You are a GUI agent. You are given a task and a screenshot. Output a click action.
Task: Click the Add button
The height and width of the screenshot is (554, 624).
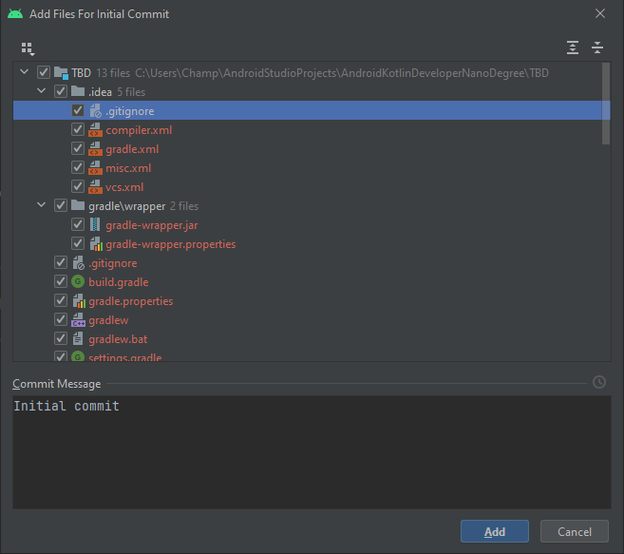pos(495,531)
